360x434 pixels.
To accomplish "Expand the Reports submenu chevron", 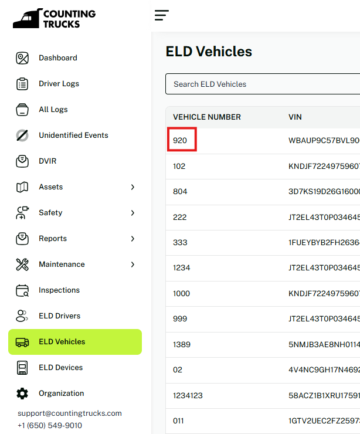I will click(x=133, y=239).
